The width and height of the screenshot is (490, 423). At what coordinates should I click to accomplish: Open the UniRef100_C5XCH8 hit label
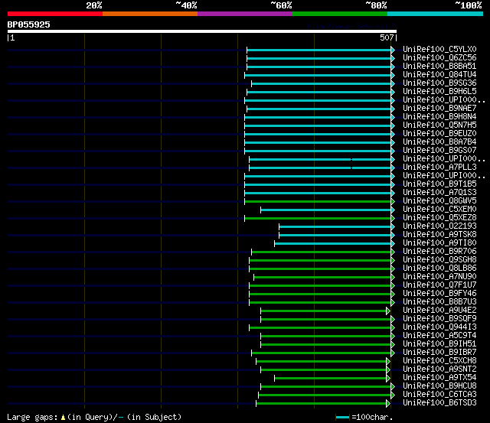(439, 361)
